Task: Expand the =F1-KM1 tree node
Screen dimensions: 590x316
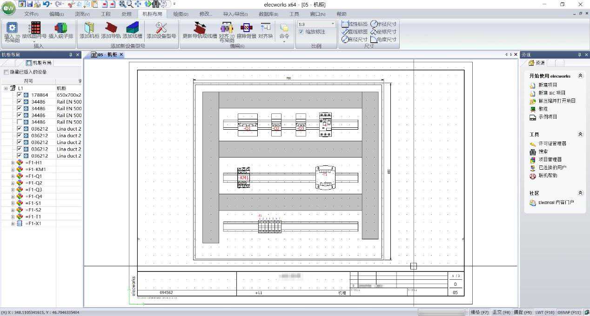Action: [x=13, y=170]
